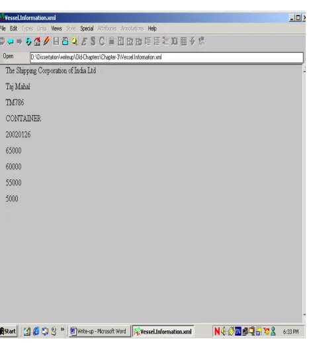Click Vessel.Information.xml taskbar button

[x=163, y=331]
